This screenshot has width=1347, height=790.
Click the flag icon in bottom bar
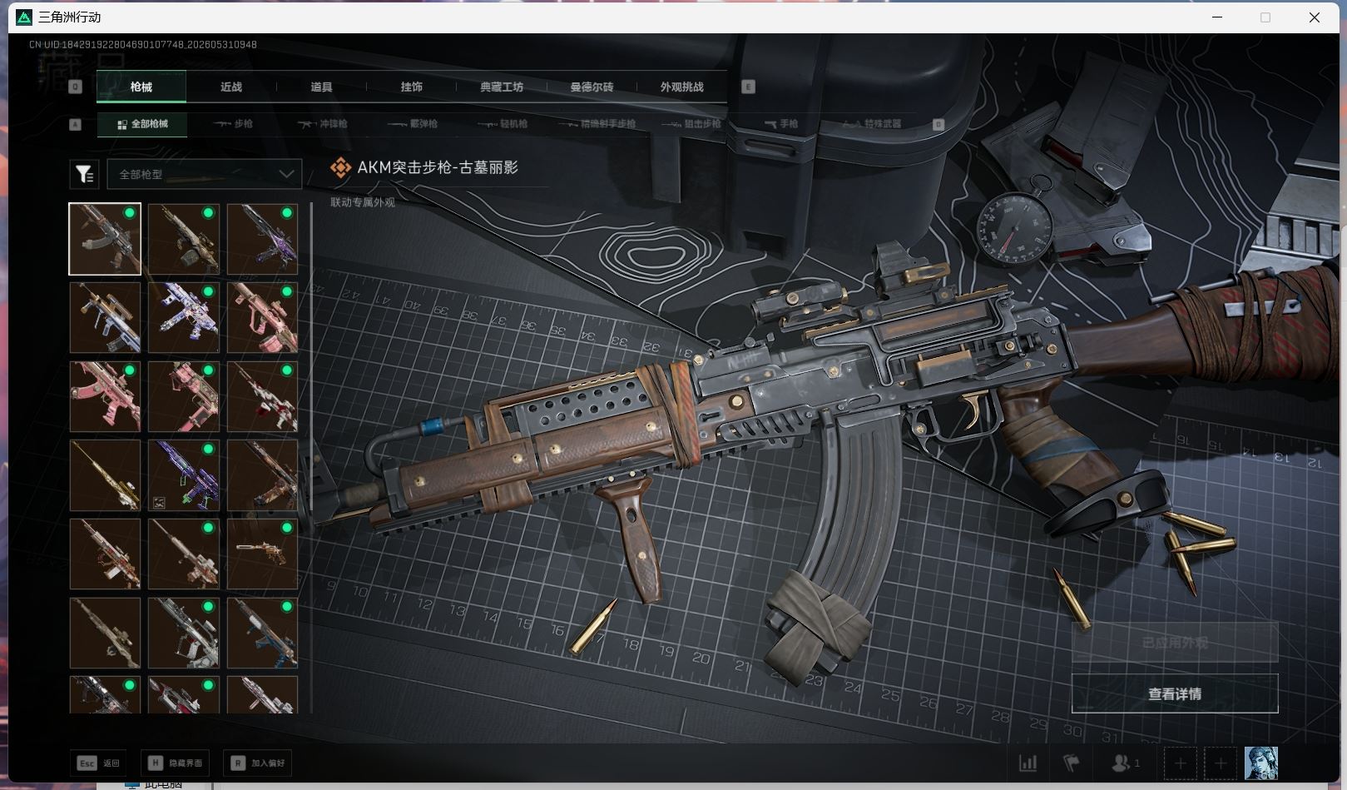tap(1072, 763)
